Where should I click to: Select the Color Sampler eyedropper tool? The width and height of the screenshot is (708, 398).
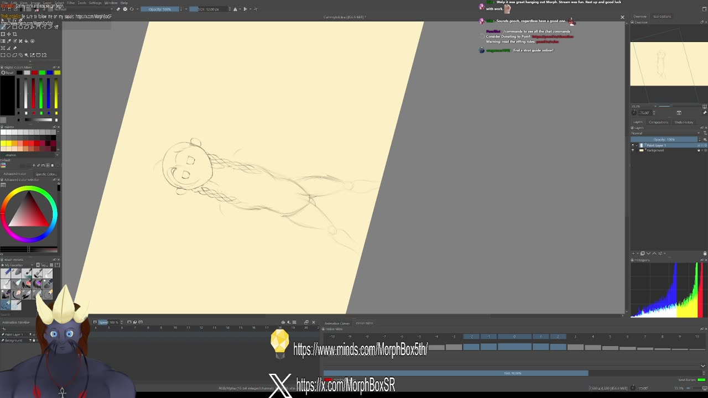(9, 41)
